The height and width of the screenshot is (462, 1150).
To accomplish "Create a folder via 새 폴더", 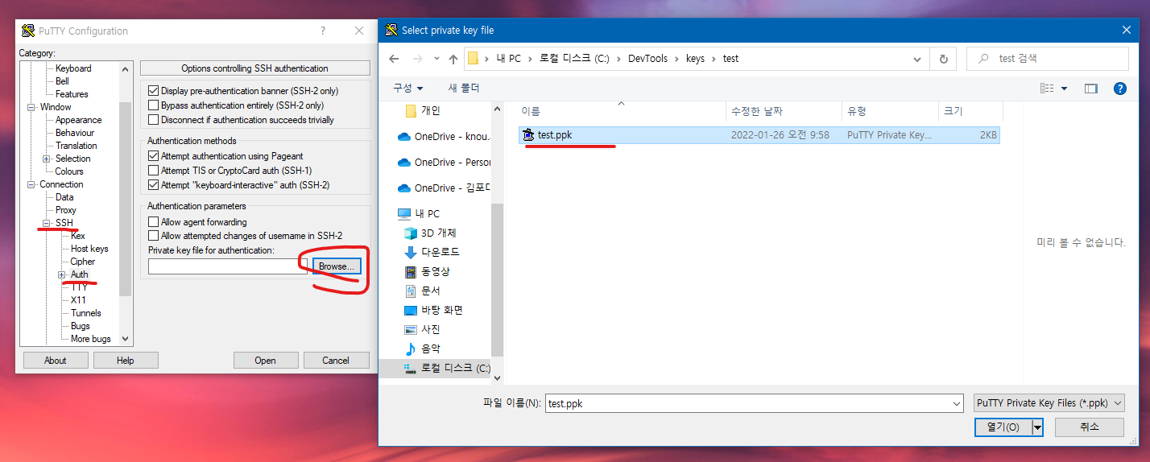I will click(x=464, y=88).
